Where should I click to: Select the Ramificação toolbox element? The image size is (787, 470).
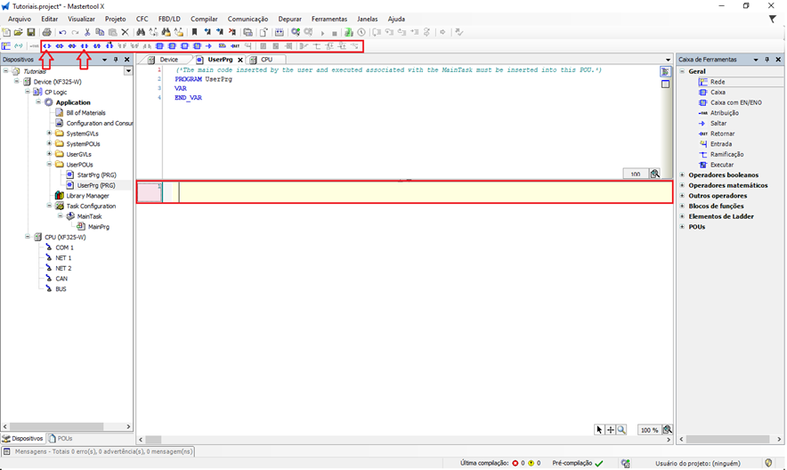726,154
